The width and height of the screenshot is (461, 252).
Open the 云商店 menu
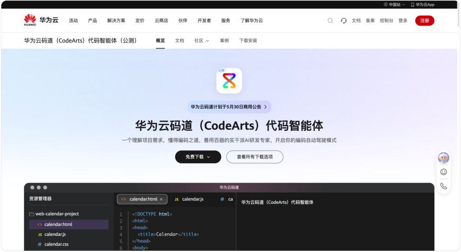coord(162,21)
